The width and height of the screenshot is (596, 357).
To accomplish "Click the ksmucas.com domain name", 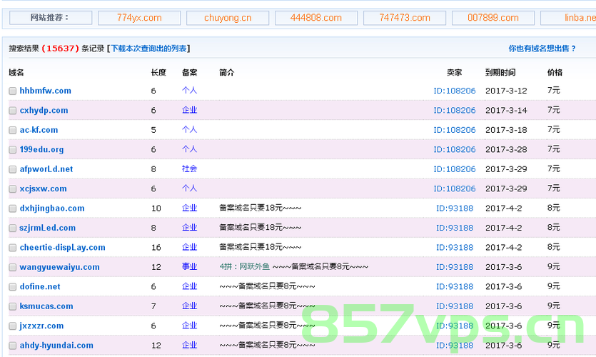I will point(46,306).
